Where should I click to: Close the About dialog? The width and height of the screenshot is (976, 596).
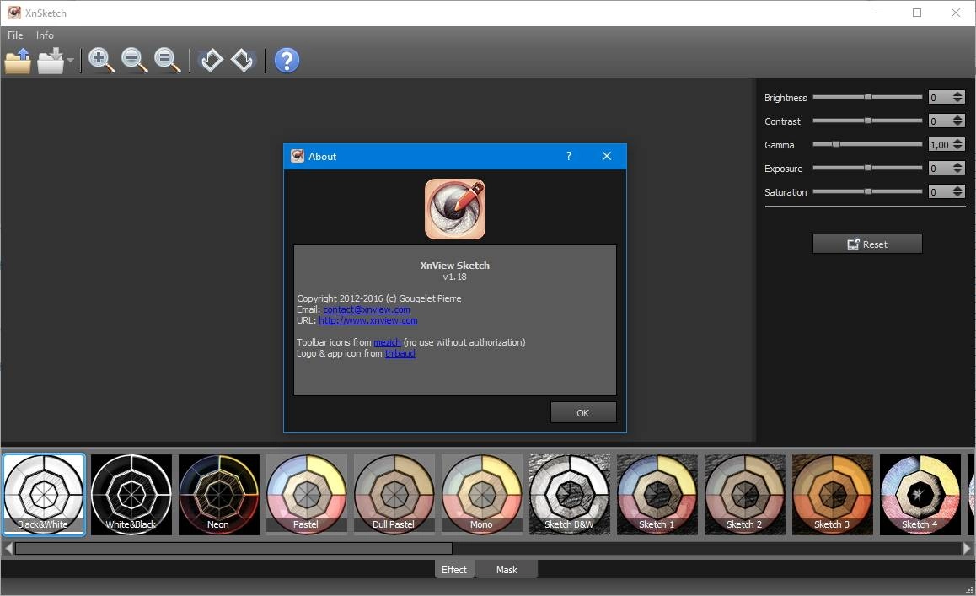click(x=607, y=156)
